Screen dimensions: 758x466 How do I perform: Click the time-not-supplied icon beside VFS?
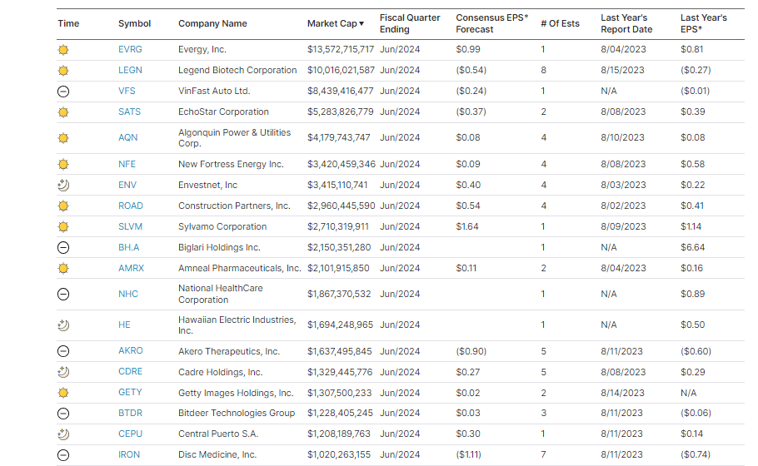tap(64, 92)
